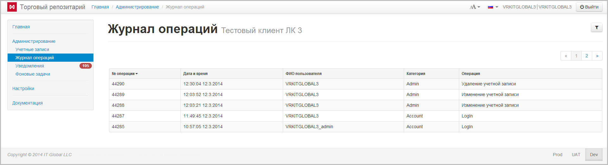Open the filter funnel button
The width and height of the screenshot is (608, 165).
597,28
